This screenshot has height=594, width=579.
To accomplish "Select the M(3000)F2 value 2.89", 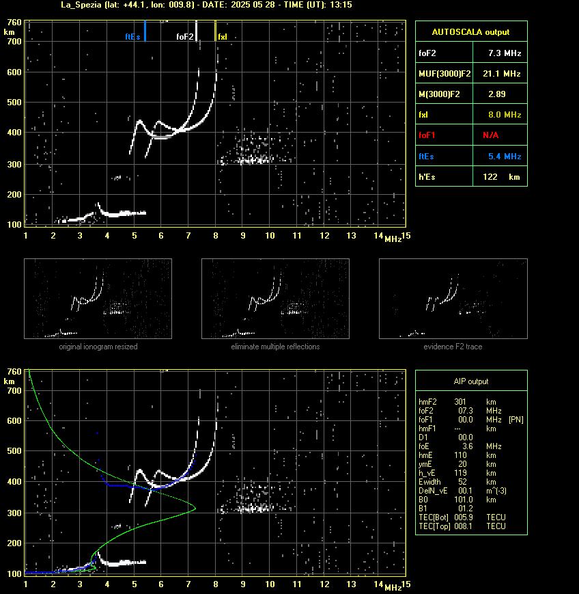I will (496, 94).
